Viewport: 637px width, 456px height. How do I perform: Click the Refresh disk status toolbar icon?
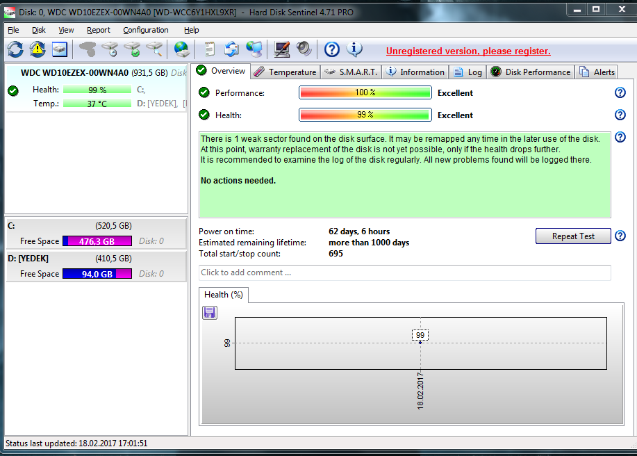15,49
